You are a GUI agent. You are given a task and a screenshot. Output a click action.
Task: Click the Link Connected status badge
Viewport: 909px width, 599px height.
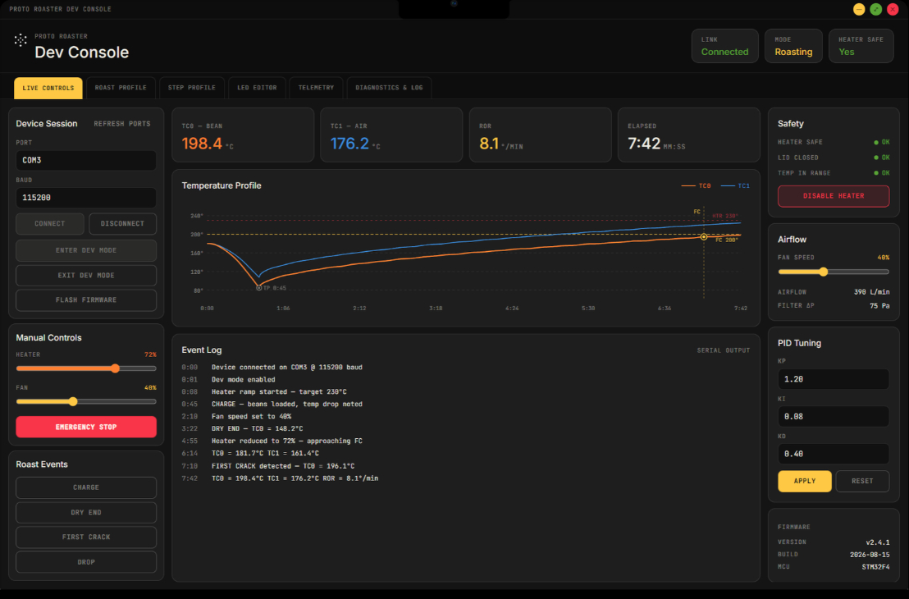tap(724, 46)
